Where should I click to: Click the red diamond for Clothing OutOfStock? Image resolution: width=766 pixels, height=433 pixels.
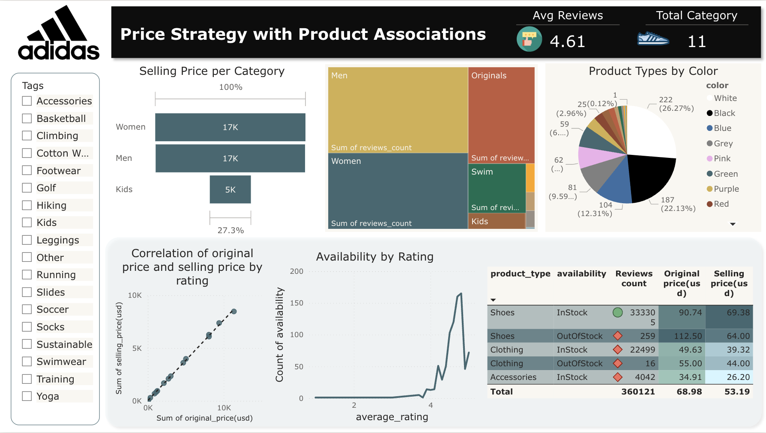click(617, 363)
